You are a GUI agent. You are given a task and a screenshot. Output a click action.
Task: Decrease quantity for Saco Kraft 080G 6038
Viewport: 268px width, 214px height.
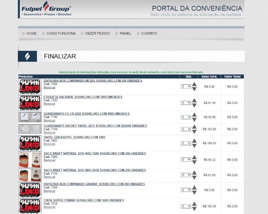coord(194,177)
